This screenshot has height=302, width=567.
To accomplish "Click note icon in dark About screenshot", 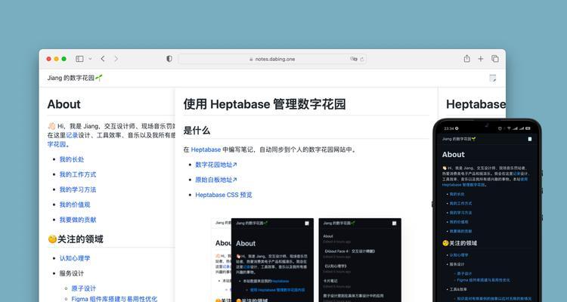I will [307, 223].
